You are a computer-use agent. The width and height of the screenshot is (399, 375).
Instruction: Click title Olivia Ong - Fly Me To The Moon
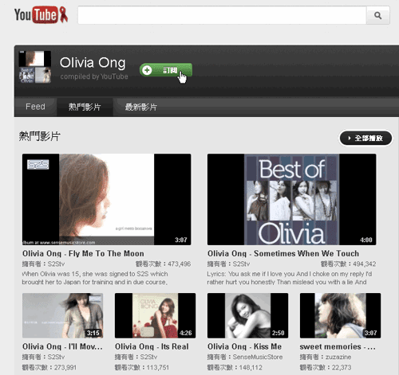point(83,253)
